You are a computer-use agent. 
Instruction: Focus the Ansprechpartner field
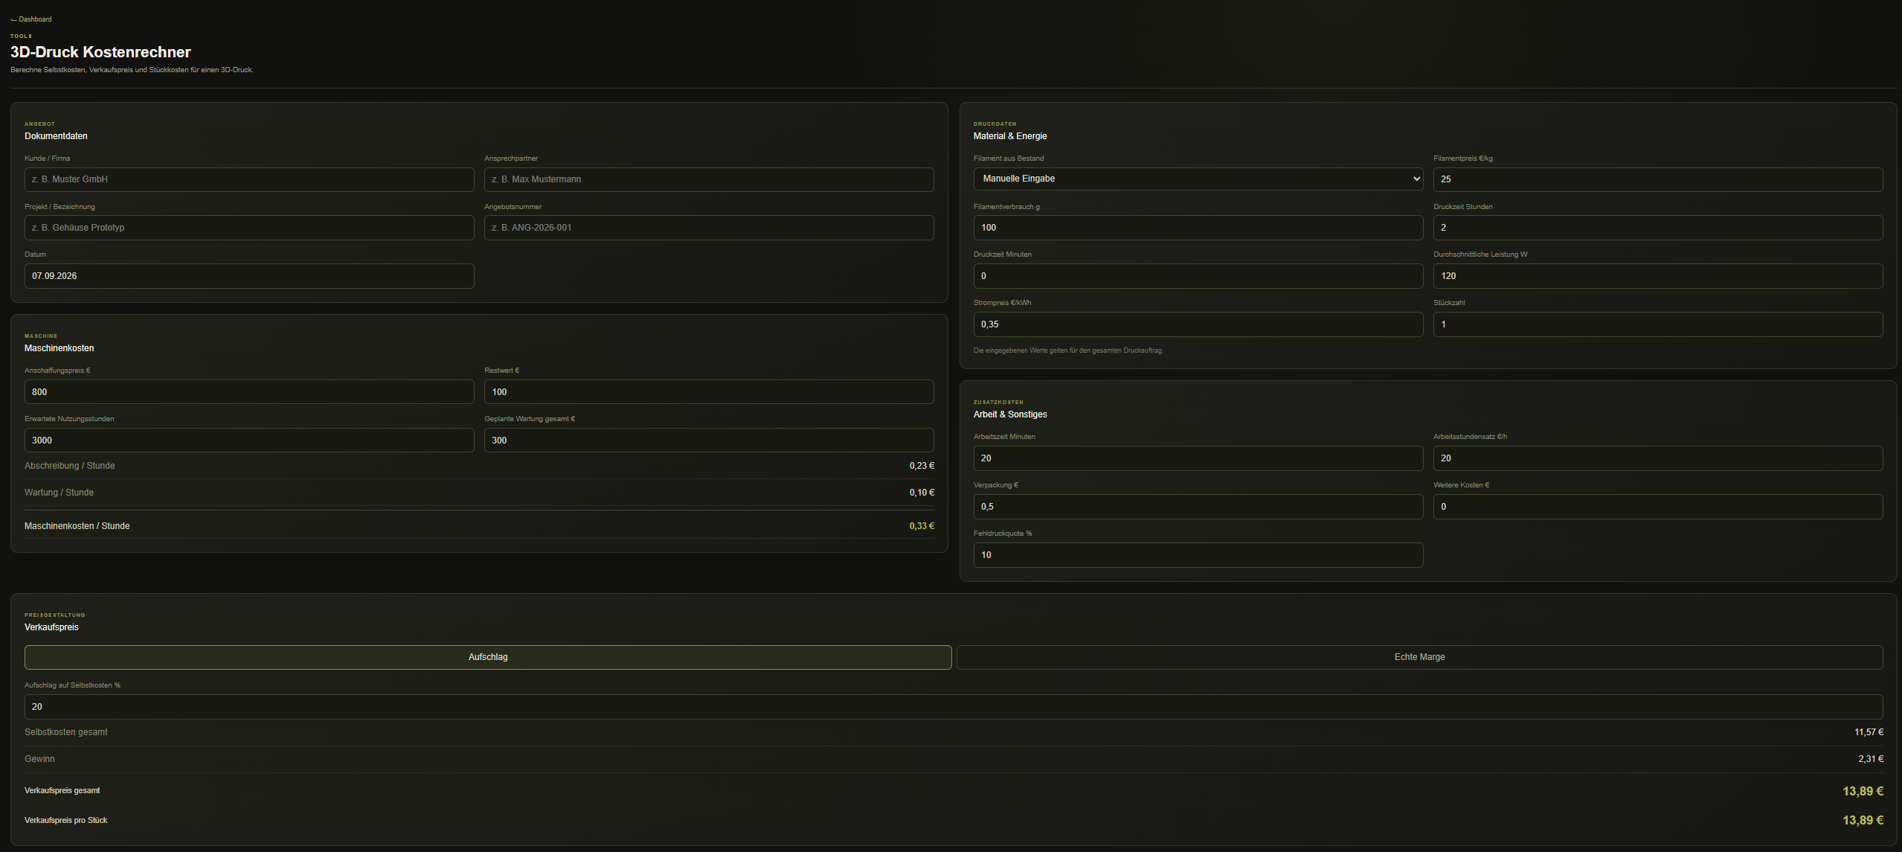[x=709, y=179]
